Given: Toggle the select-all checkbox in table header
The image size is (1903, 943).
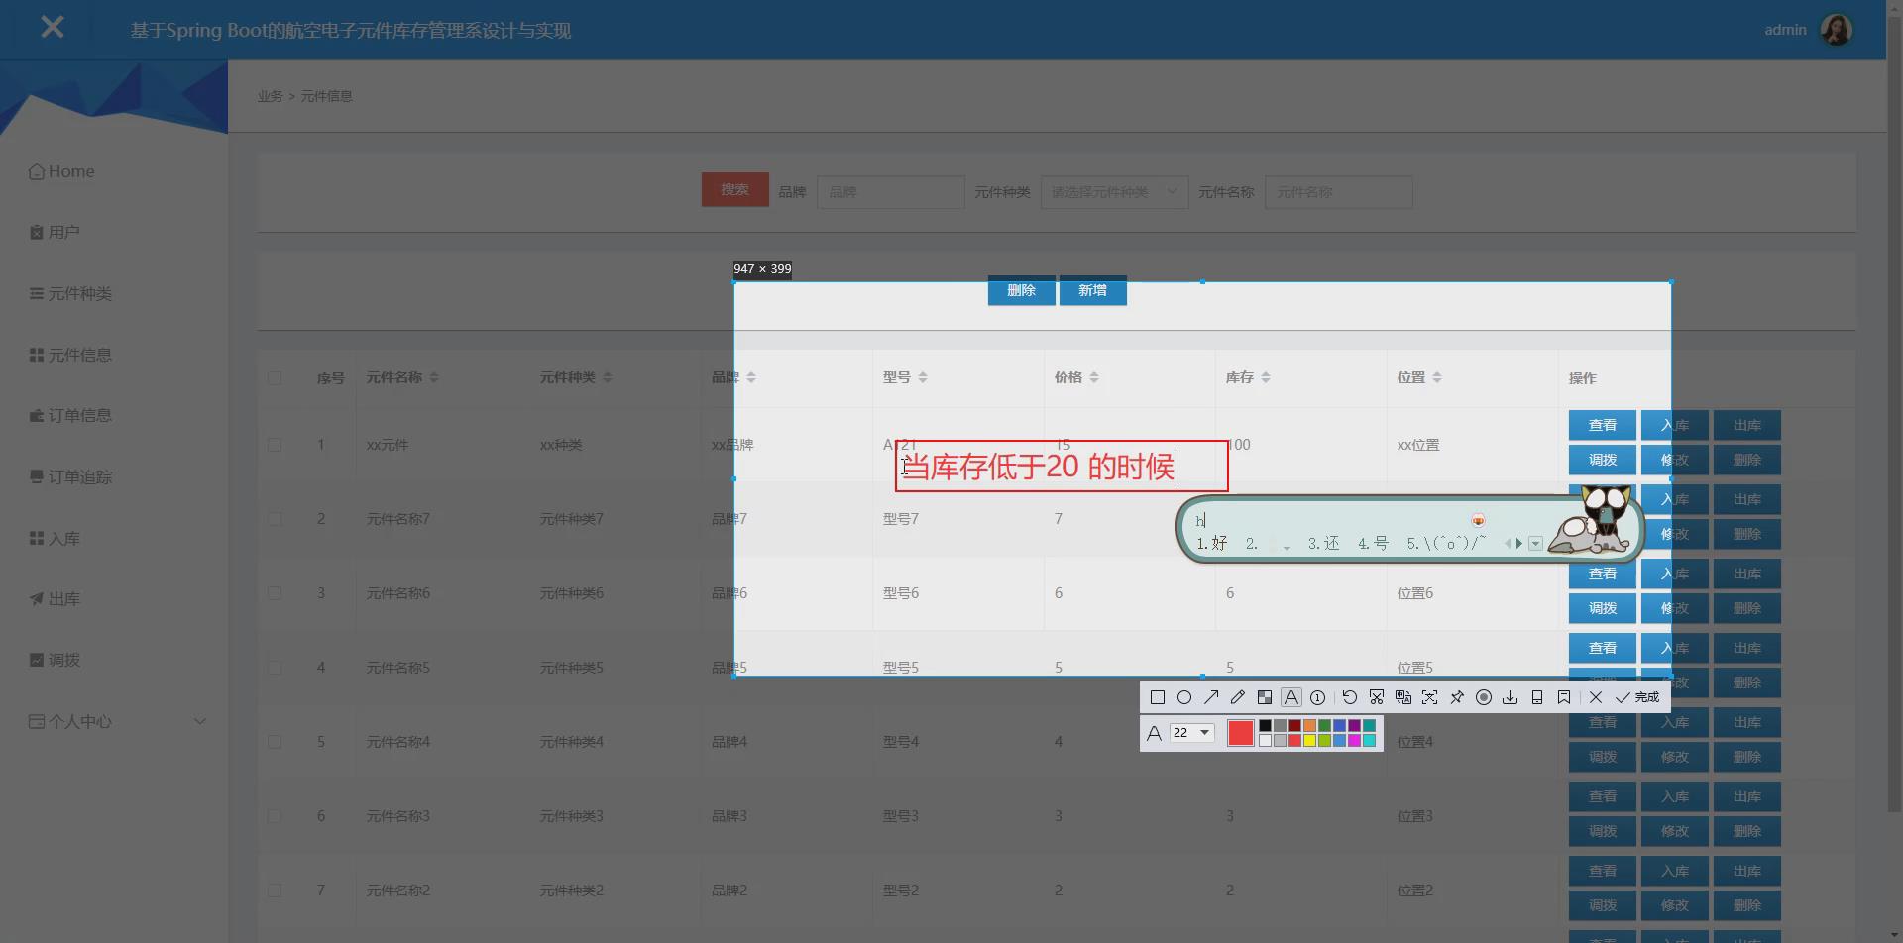Looking at the screenshot, I should coord(275,377).
